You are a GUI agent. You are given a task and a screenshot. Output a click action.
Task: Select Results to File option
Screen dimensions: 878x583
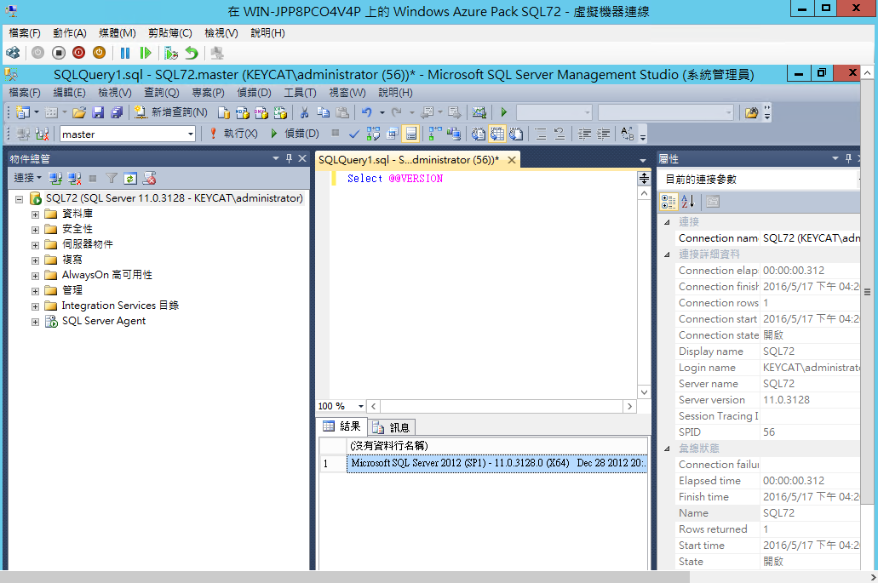pyautogui.click(x=516, y=134)
